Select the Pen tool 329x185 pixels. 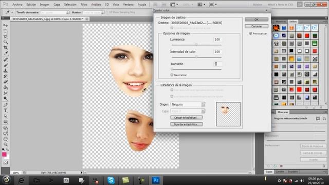pyautogui.click(x=6, y=105)
